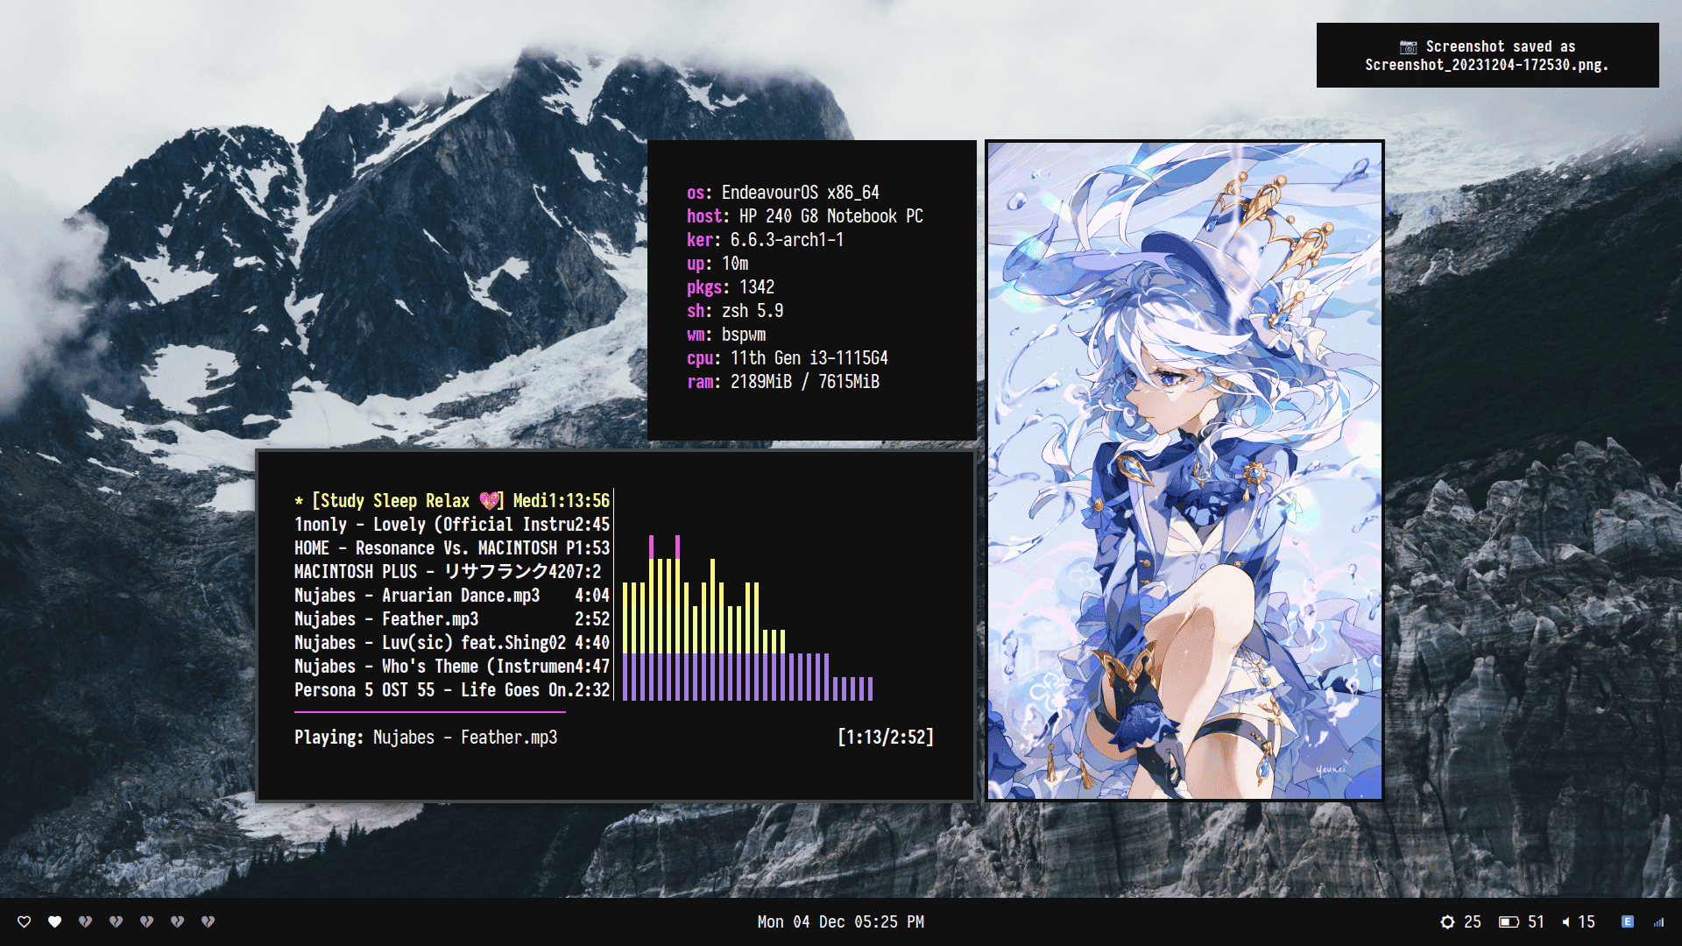The width and height of the screenshot is (1682, 946).
Task: Dismiss the 'Screenshot saved as' notification
Action: pyautogui.click(x=1488, y=55)
